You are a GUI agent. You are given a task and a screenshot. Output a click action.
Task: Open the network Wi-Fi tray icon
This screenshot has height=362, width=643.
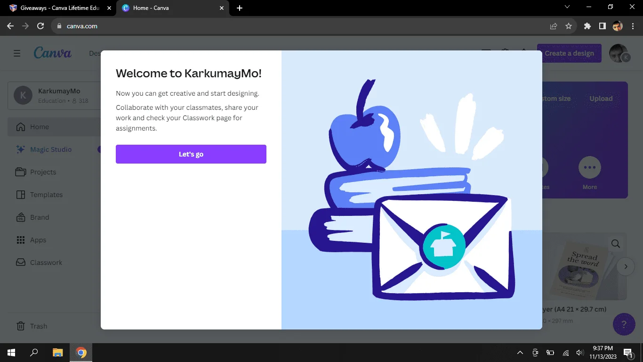(x=566, y=353)
